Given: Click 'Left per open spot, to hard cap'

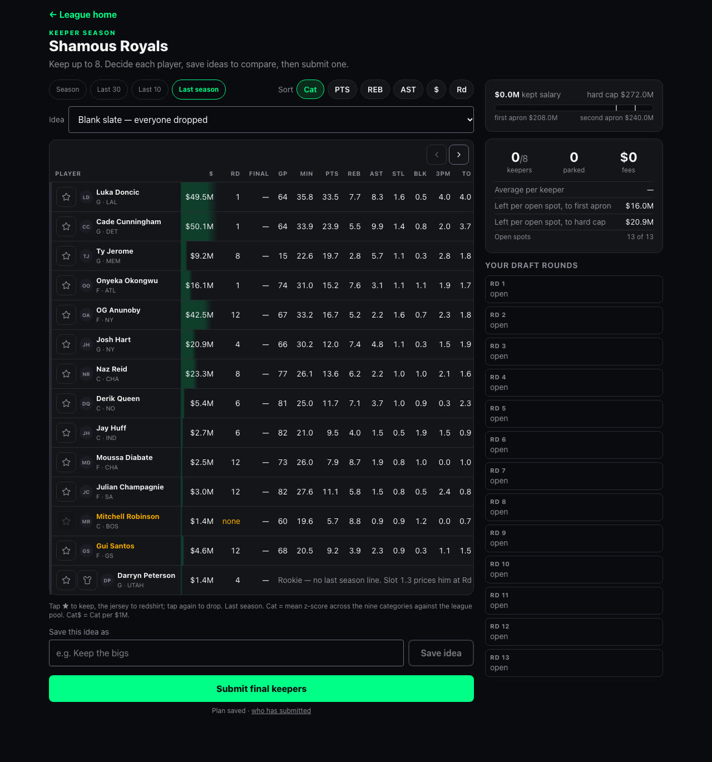Looking at the screenshot, I should 550,222.
